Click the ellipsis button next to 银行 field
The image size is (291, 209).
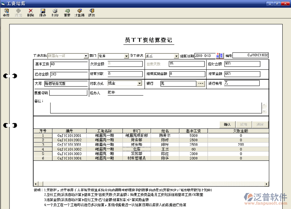tap(201, 84)
